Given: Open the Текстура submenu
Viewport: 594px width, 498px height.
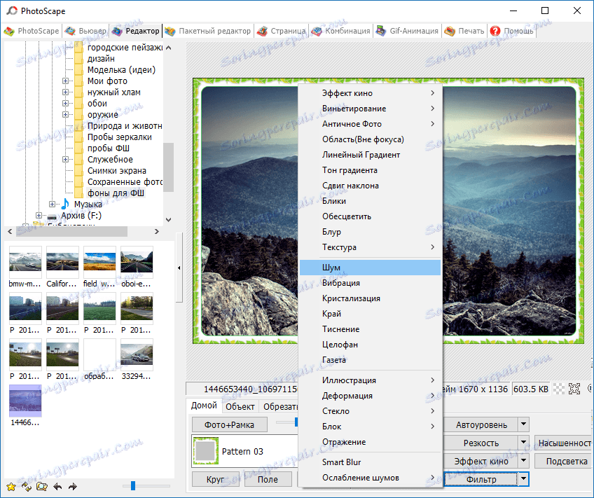Looking at the screenshot, I should click(x=370, y=247).
